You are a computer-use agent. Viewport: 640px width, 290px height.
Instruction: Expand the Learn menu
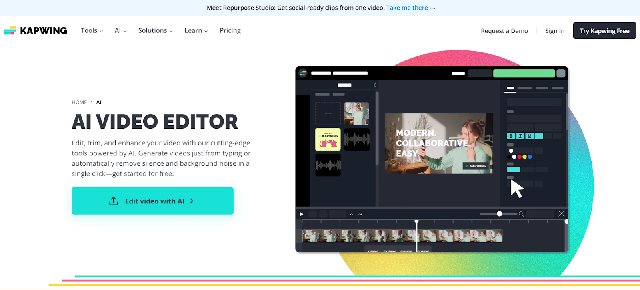pos(196,31)
